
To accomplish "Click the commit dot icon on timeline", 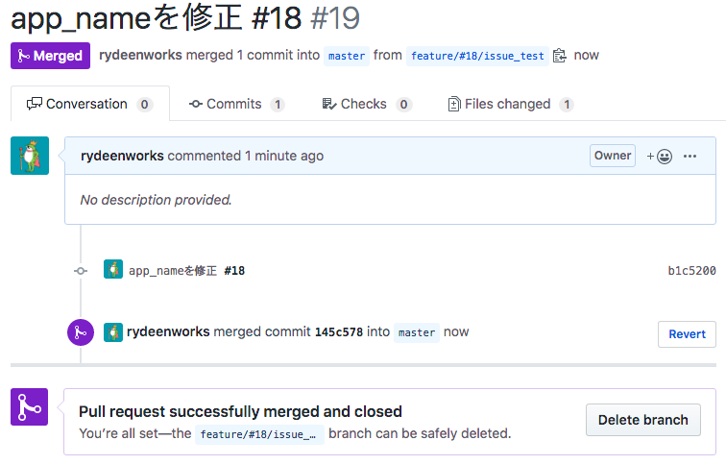I will point(81,271).
